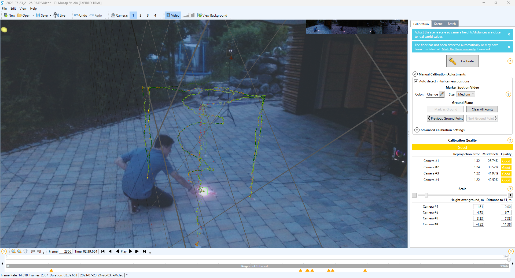Open playback toolbar overflow options
This screenshot has width=515, height=278.
[150, 252]
